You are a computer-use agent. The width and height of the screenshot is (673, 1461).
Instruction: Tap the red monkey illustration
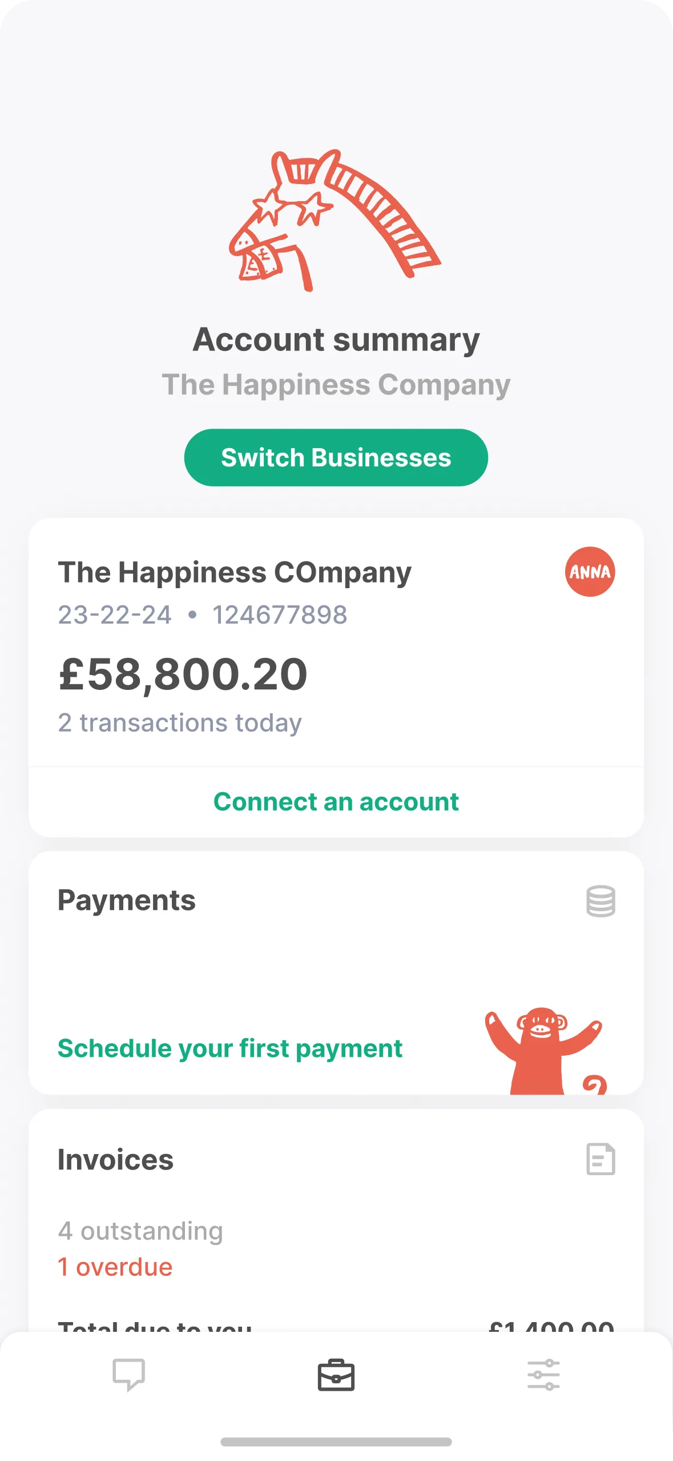point(543,1049)
